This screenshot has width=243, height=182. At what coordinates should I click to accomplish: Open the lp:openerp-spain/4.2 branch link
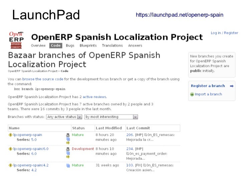point(31,165)
